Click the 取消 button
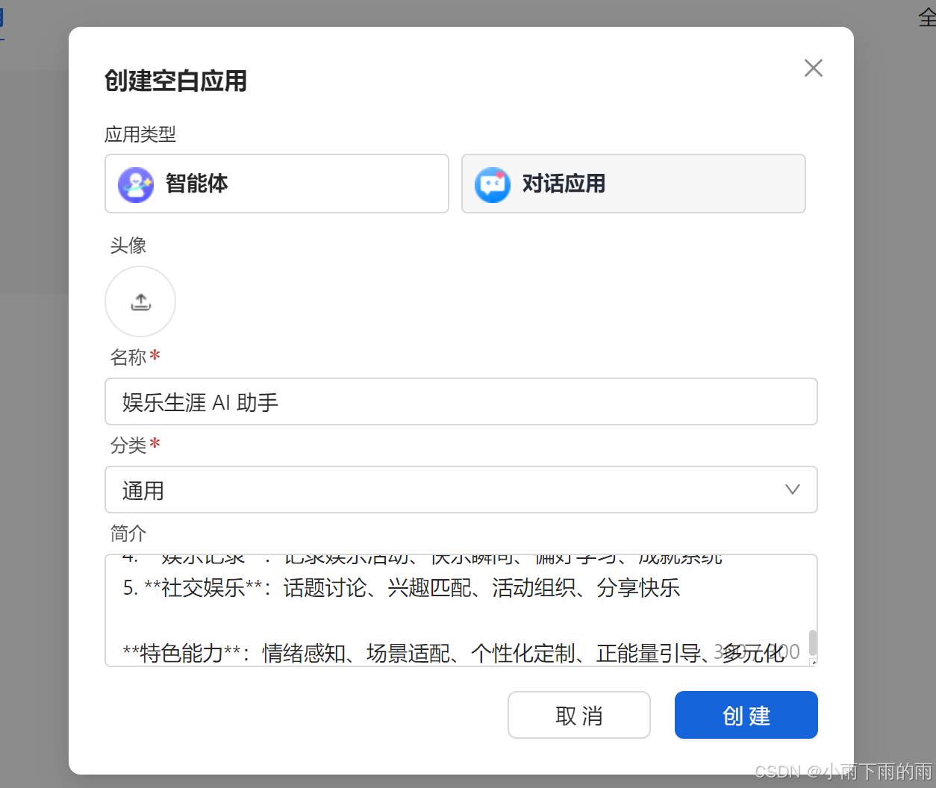 pos(579,715)
